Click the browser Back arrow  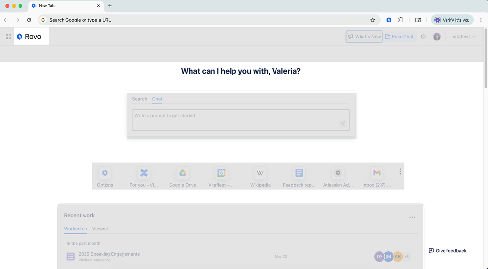[6, 20]
